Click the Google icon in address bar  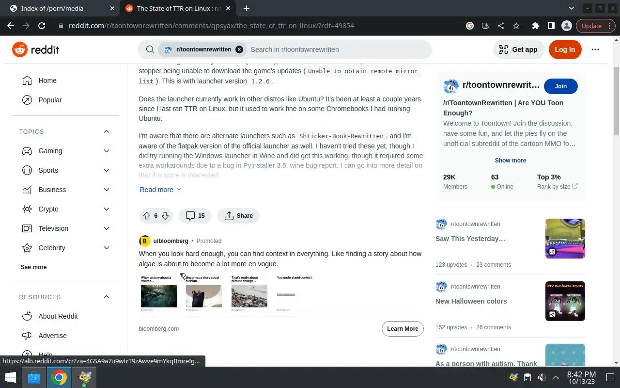pyautogui.click(x=470, y=26)
